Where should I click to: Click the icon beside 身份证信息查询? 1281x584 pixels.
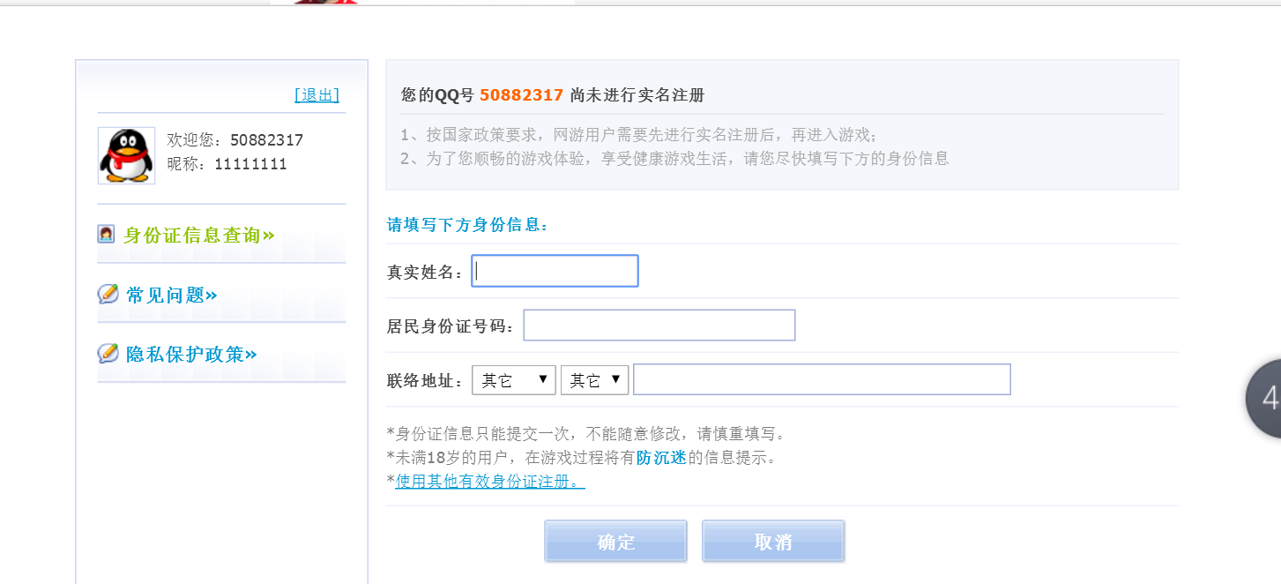pos(107,235)
